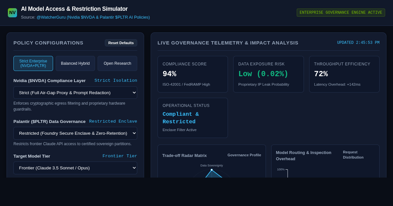Open the @WatcherGuru source link
The height and width of the screenshot is (206, 393).
(x=93, y=17)
